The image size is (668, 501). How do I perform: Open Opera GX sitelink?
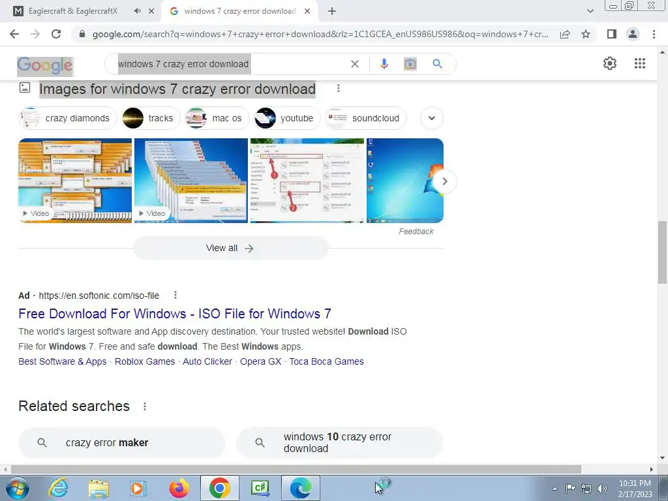coord(261,361)
